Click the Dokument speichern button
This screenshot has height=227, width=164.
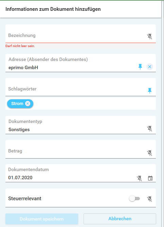[42, 219]
